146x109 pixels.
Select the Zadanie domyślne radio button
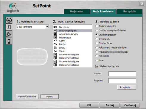[x=97, y=26]
